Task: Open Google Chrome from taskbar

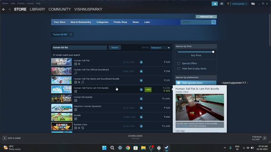Action: coord(128,148)
